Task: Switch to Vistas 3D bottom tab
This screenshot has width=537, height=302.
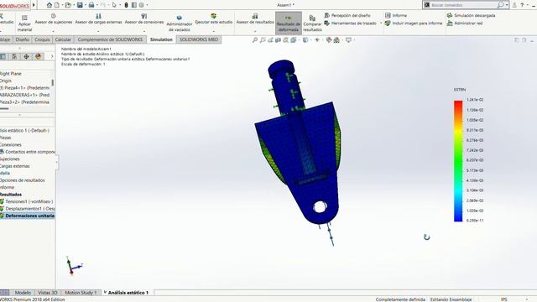Action: click(48, 293)
